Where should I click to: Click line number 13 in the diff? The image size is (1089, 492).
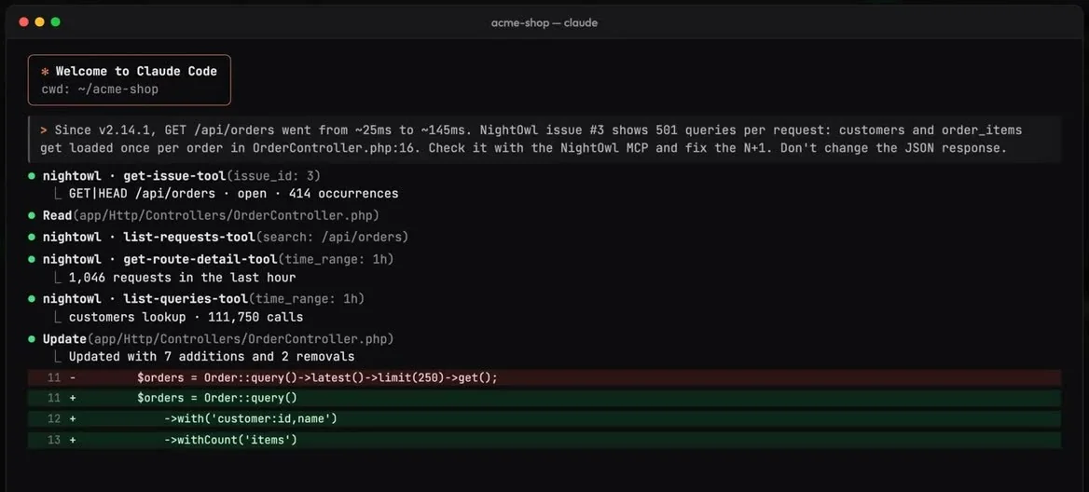[x=54, y=440]
